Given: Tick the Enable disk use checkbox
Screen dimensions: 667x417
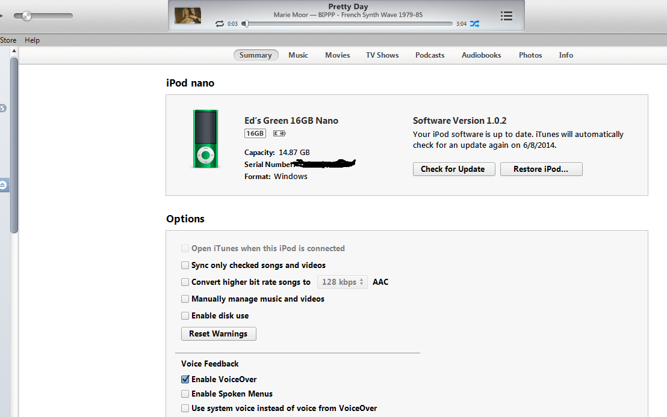Looking at the screenshot, I should [185, 316].
